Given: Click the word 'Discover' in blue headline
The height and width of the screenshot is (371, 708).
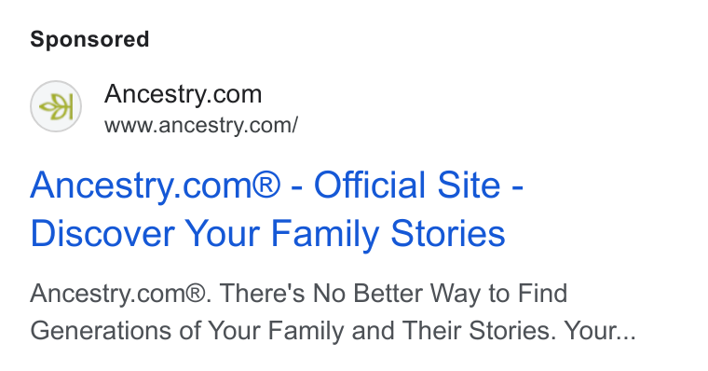Looking at the screenshot, I should click(x=102, y=234).
